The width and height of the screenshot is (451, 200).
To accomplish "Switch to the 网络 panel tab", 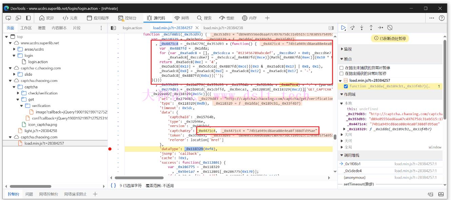I will pos(182,18).
